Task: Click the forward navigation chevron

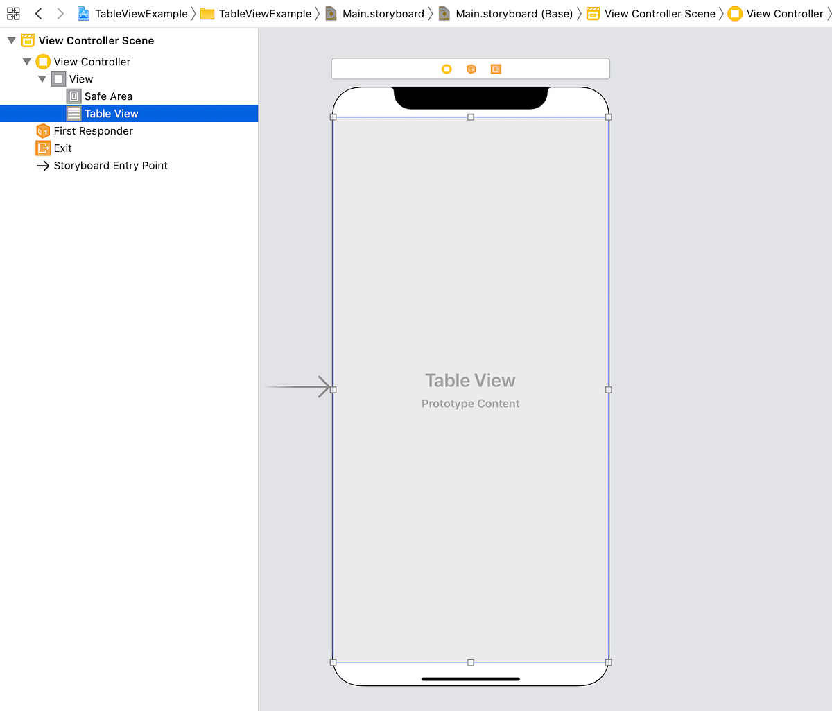Action: point(60,13)
